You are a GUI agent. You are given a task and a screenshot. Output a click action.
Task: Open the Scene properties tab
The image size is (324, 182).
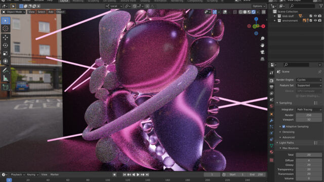(271, 100)
